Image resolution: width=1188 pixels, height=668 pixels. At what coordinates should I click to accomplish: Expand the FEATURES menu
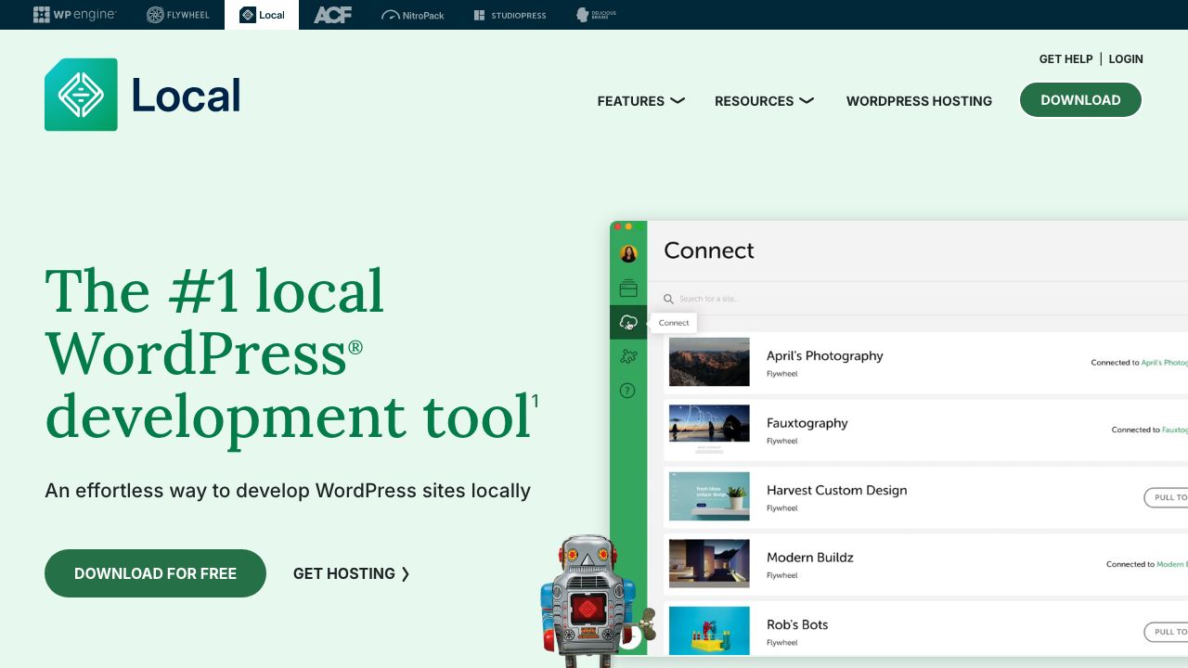[x=640, y=101]
